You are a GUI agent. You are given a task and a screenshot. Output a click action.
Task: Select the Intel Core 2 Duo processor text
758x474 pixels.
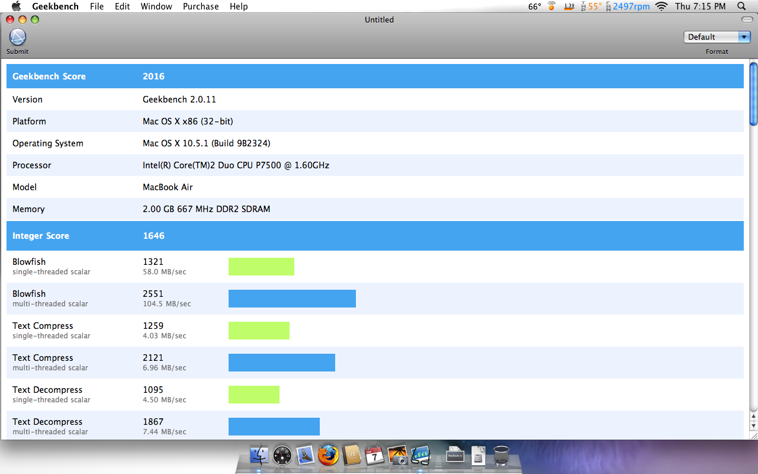tap(236, 165)
